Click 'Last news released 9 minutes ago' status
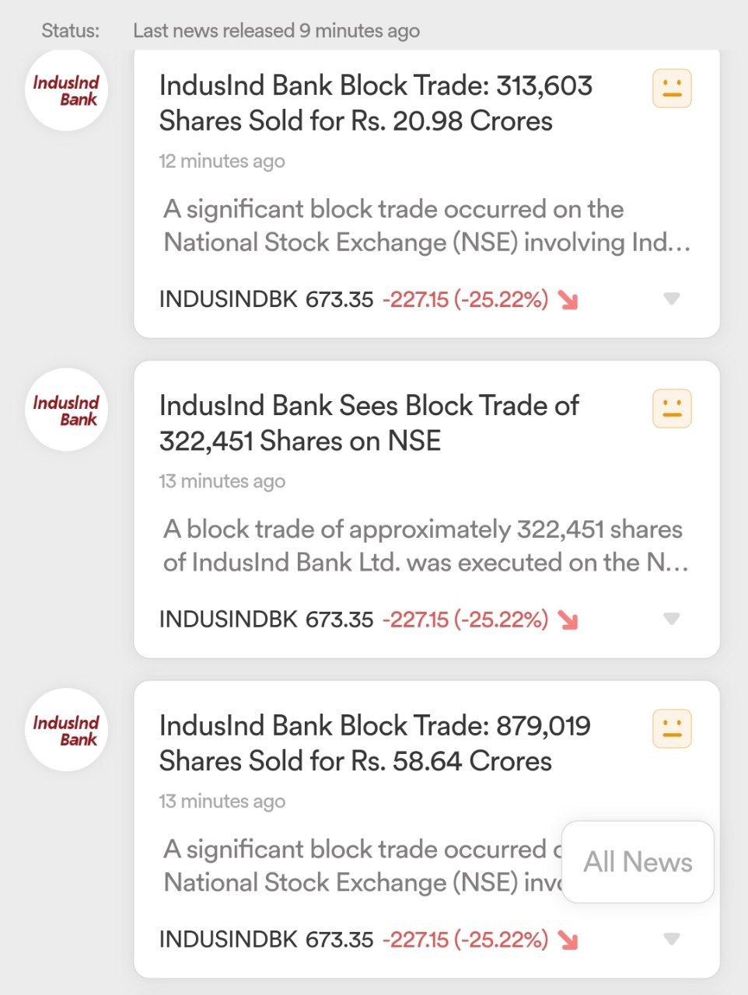 point(276,31)
